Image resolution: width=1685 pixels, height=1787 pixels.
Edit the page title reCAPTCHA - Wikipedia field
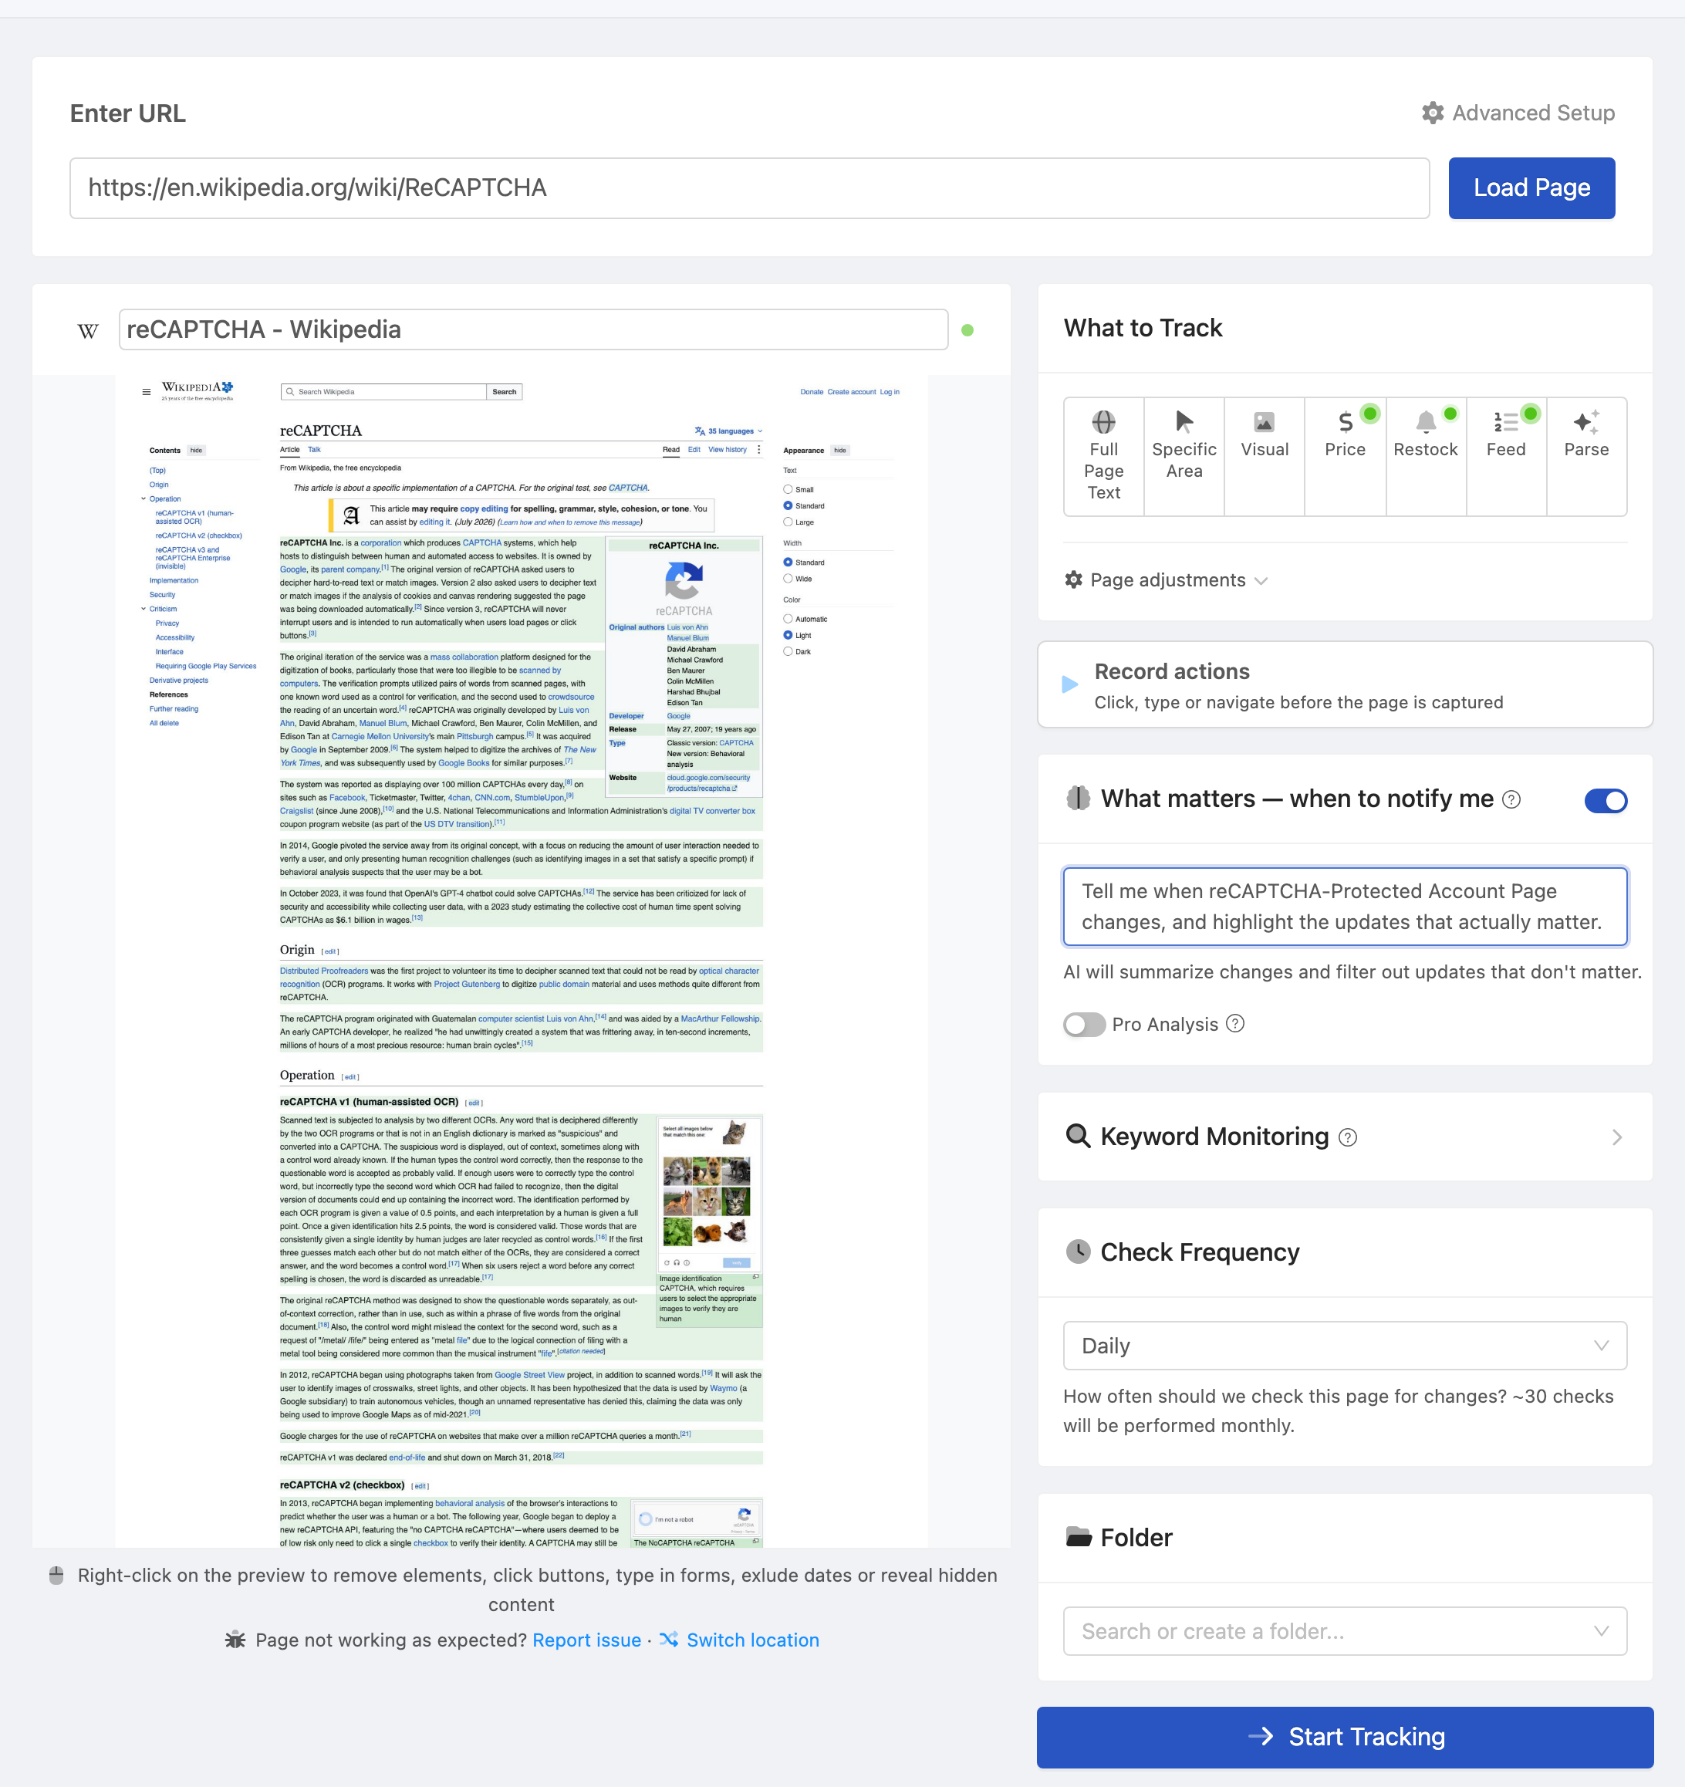[533, 330]
